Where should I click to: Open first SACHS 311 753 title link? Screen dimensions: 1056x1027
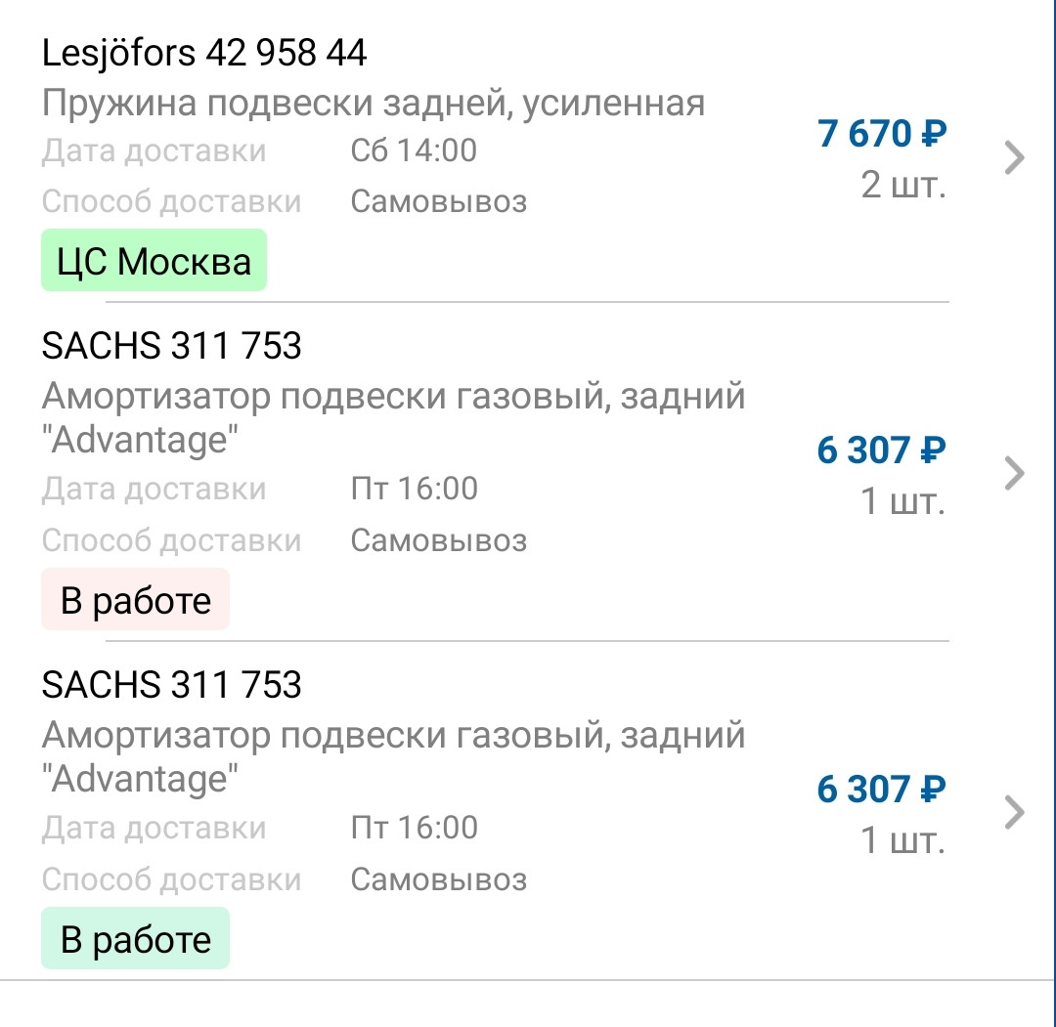(x=171, y=346)
